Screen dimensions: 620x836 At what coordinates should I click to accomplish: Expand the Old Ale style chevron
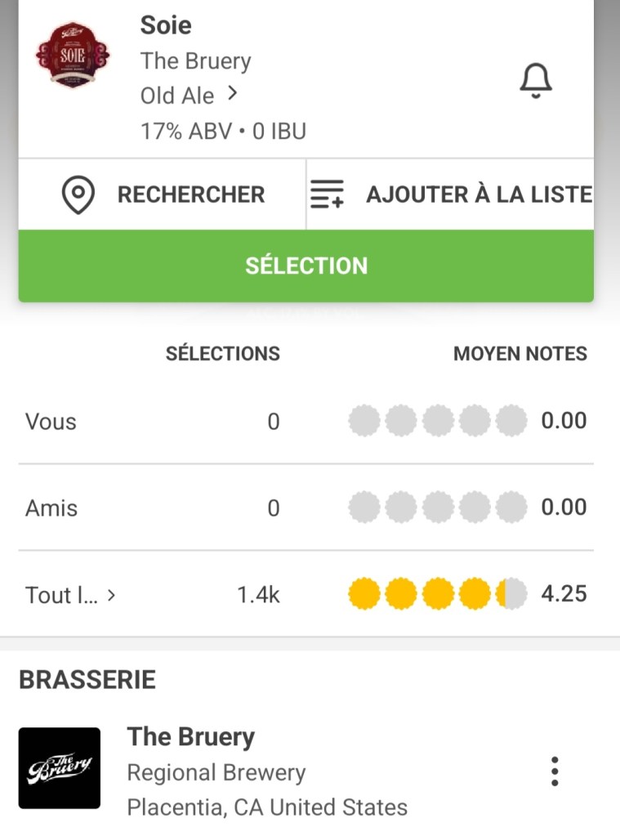pos(233,95)
